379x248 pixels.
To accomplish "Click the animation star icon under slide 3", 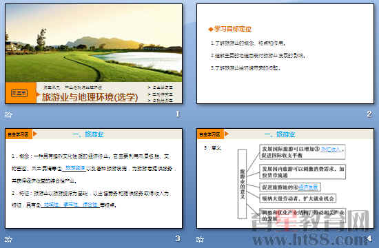I will pos(8,240).
